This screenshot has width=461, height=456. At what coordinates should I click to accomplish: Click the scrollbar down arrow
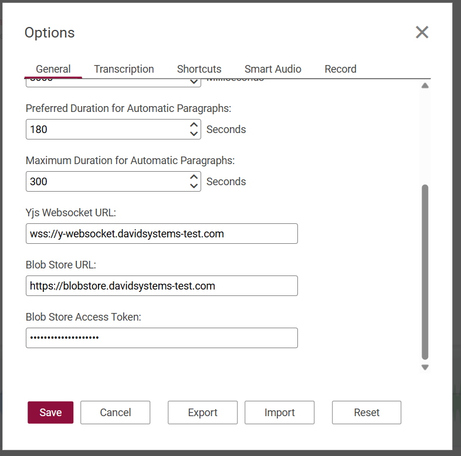coord(425,367)
